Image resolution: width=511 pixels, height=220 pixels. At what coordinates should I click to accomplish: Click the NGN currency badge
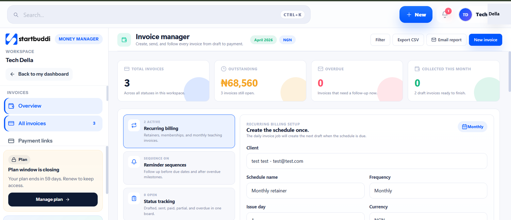(x=287, y=40)
